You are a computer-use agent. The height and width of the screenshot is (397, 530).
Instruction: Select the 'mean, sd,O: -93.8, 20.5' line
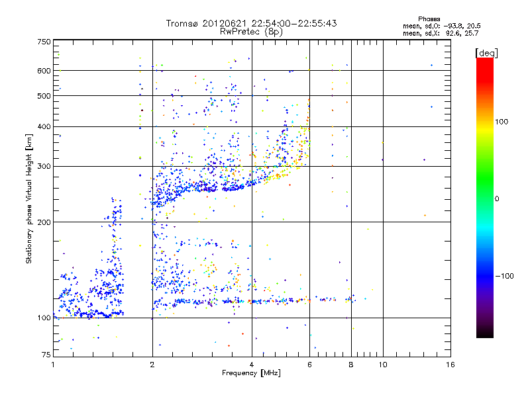pyautogui.click(x=441, y=26)
